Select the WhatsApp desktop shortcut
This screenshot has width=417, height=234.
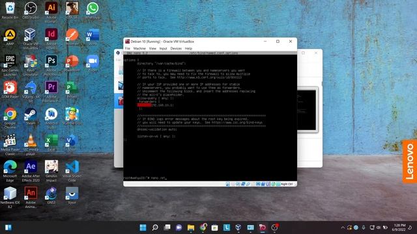click(93, 10)
